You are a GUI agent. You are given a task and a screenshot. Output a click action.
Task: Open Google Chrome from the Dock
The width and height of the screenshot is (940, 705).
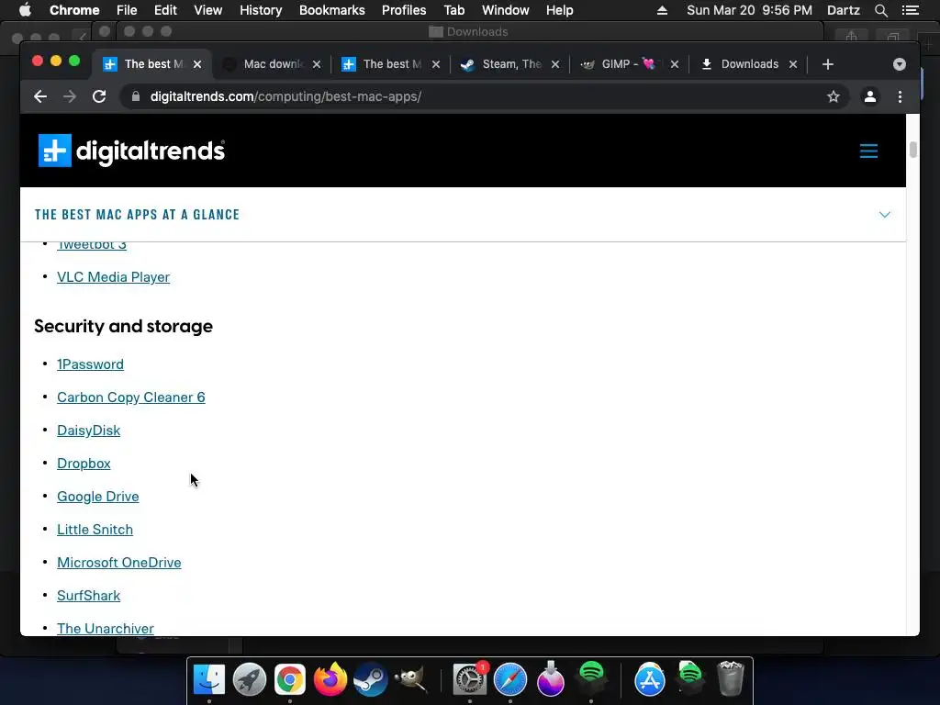click(289, 679)
